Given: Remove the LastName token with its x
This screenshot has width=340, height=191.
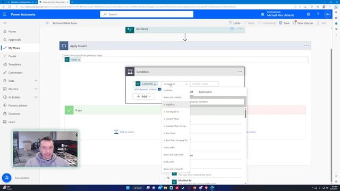Looking at the screenshot, I should (155, 84).
